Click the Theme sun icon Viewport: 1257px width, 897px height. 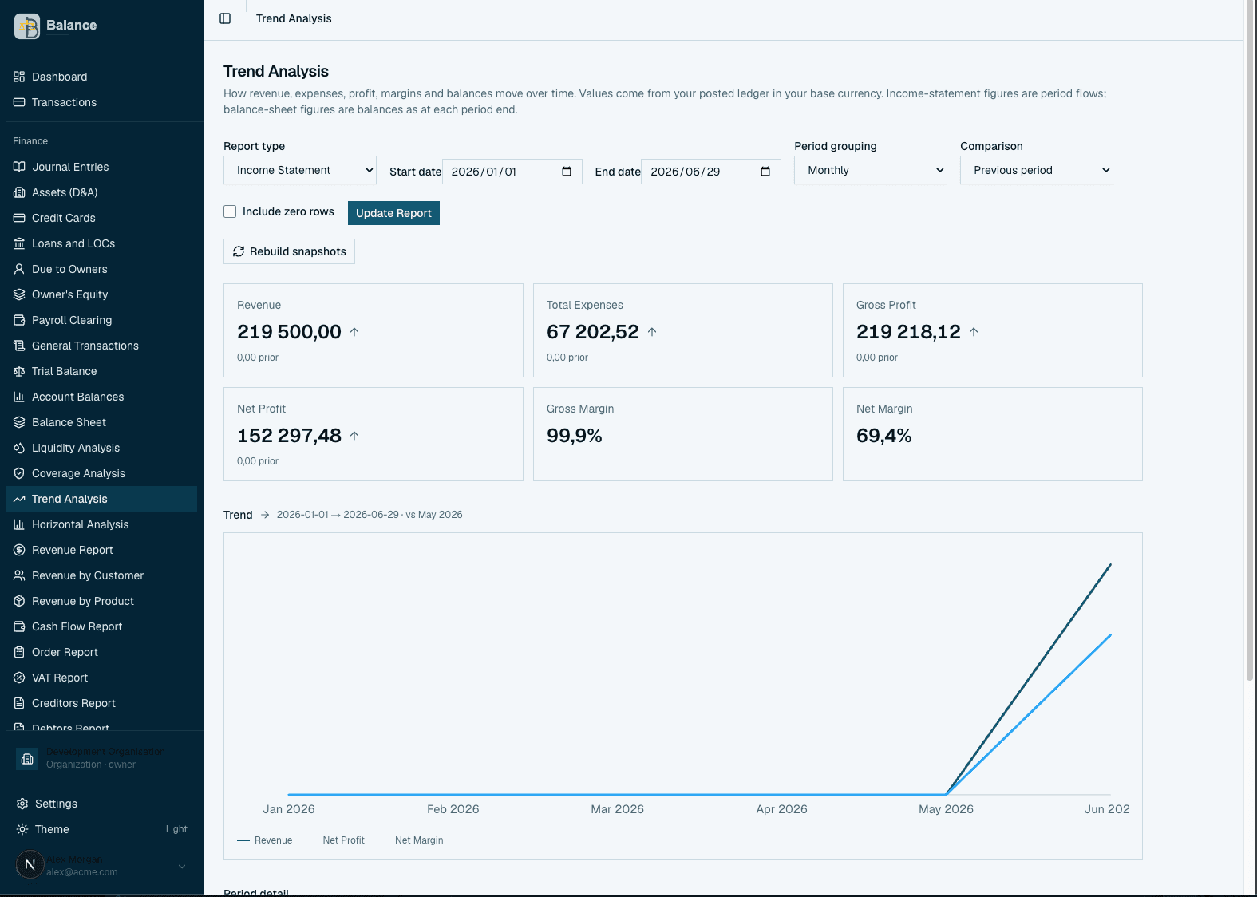(22, 829)
